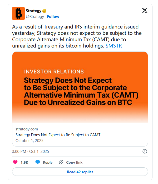Open the $MSTR cashtag link
The width and height of the screenshot is (158, 184).
(x=114, y=46)
